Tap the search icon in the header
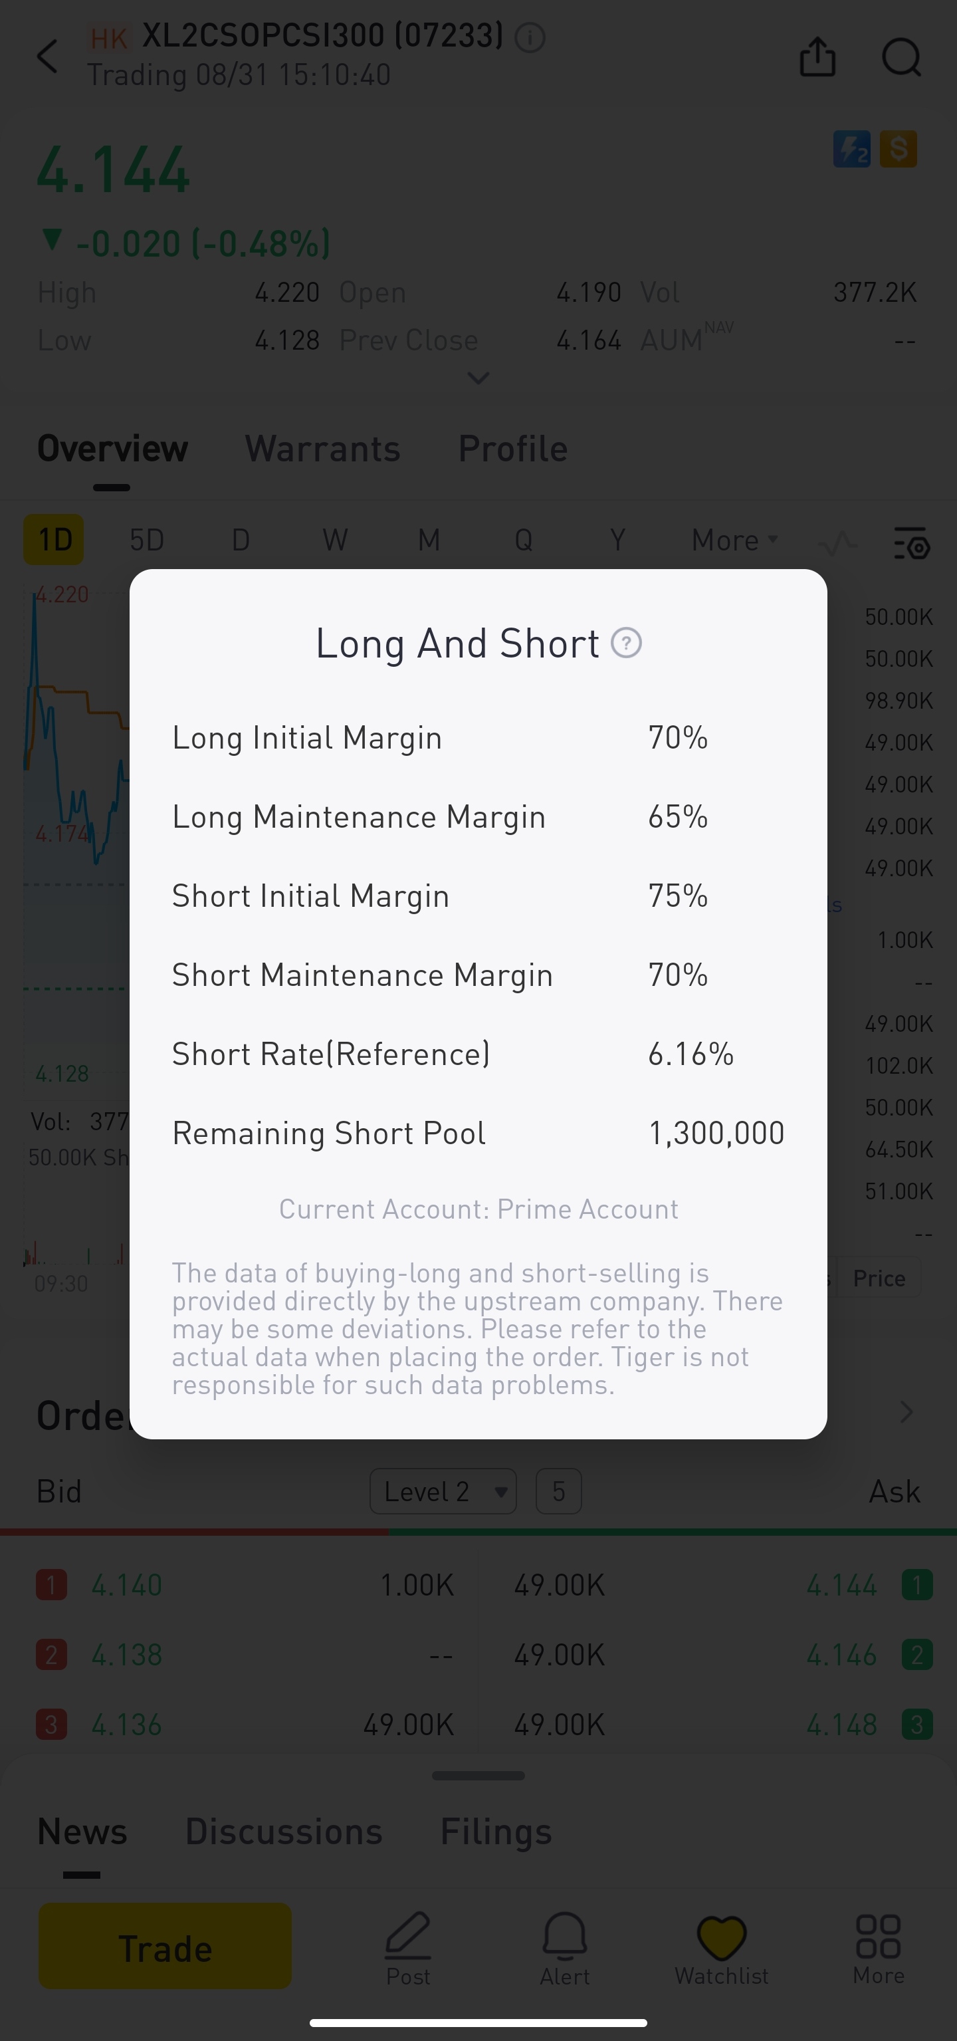The width and height of the screenshot is (957, 2041). click(x=900, y=57)
